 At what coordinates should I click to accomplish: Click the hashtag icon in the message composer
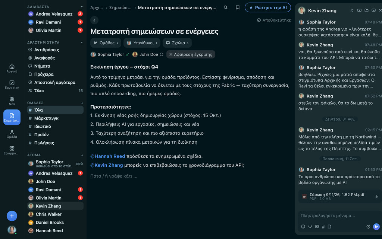coord(323,227)
